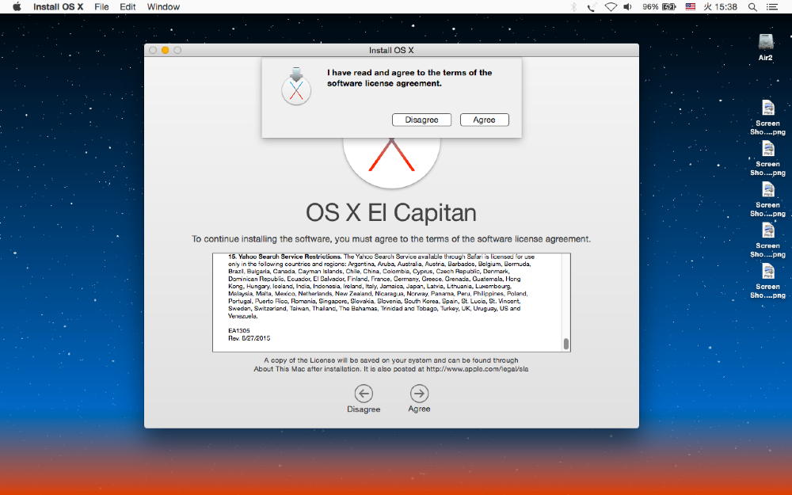The image size is (792, 495).
Task: Open the US flag input source menu
Action: point(690,6)
